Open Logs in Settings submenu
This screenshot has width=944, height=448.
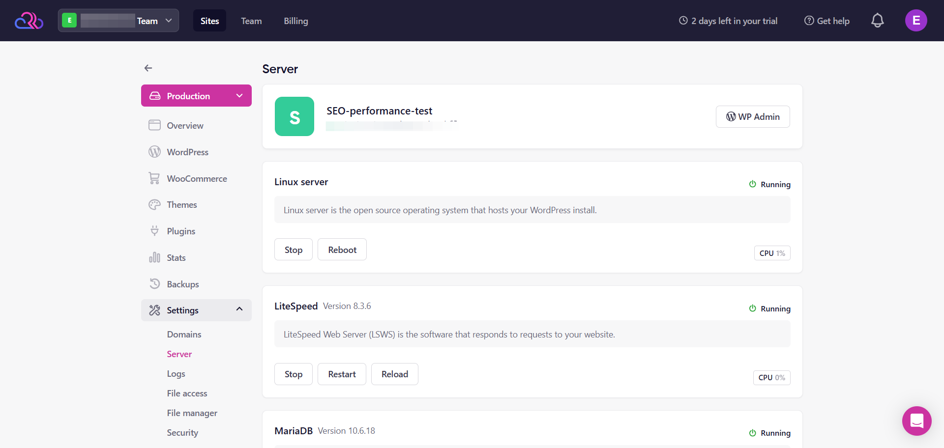[176, 374]
